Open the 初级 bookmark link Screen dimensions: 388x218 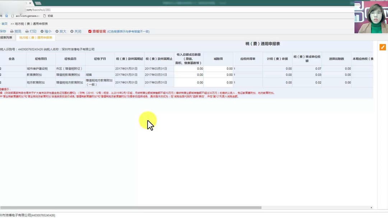coord(50,16)
